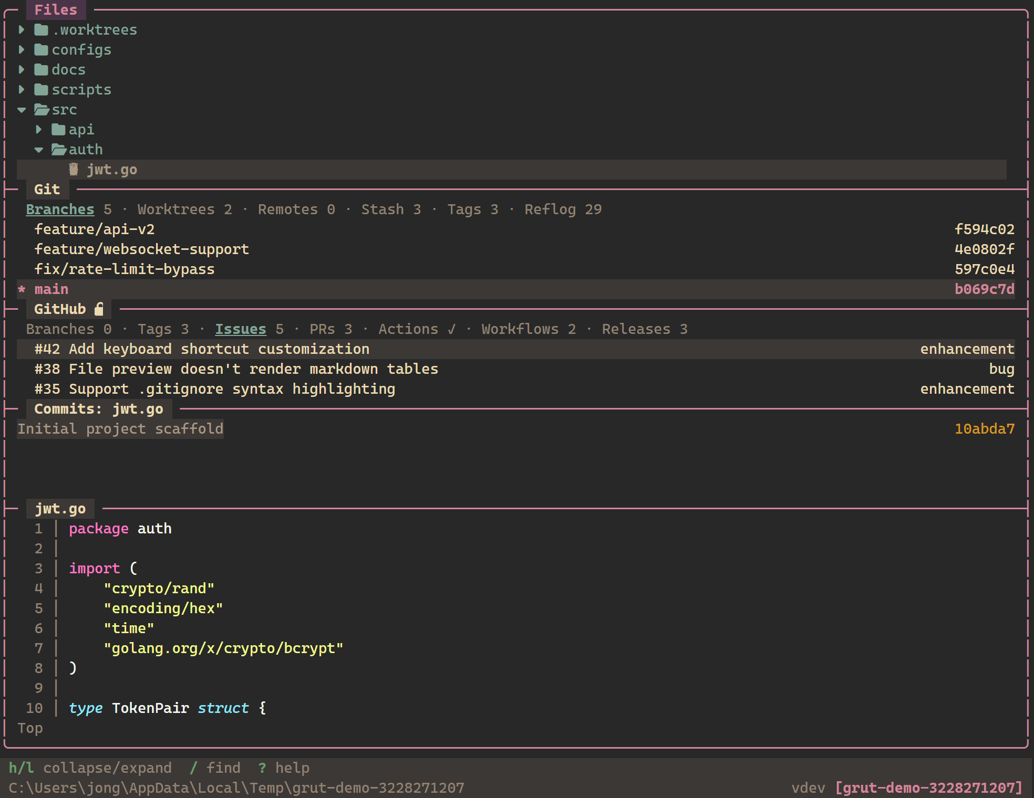The height and width of the screenshot is (798, 1034).
Task: Click the jwt.go Go file icon
Action: pos(74,170)
